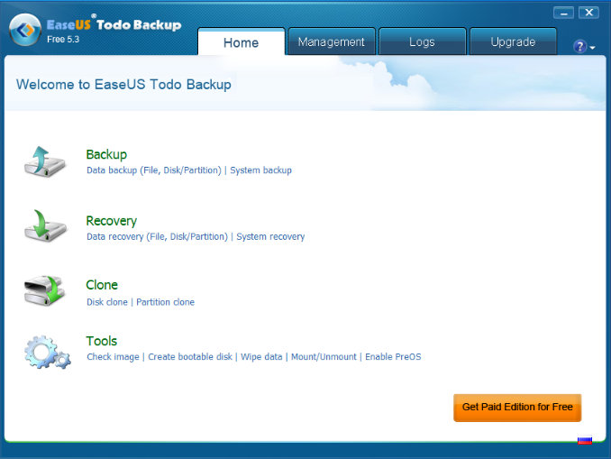
Task: Click the Tools heading
Action: point(101,341)
